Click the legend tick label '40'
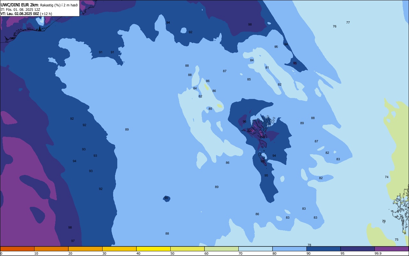409x256 pixels. (138, 253)
